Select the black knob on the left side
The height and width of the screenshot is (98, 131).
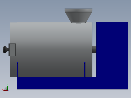tap(6, 50)
